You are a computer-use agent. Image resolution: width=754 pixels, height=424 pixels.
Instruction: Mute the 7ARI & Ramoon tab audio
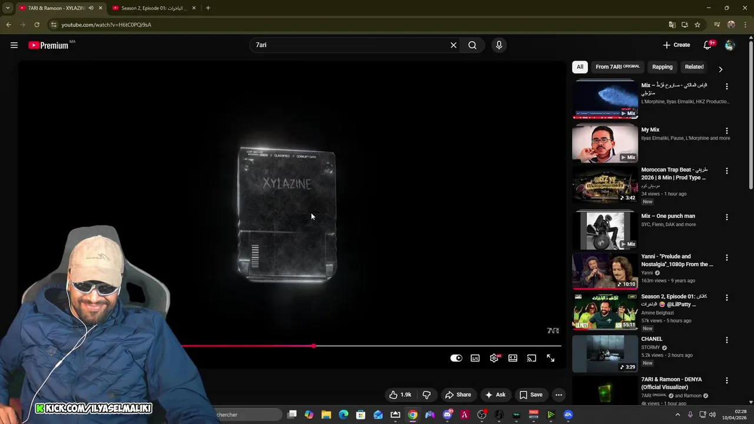(91, 8)
